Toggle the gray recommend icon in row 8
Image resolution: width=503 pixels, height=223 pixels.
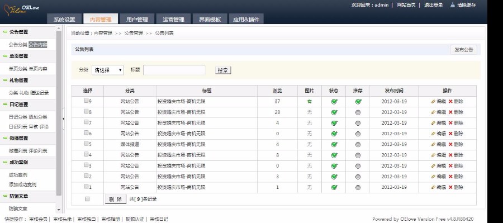pos(358,113)
